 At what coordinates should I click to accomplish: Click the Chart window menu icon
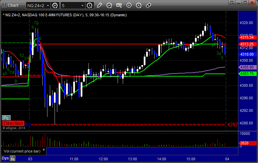(x=4, y=5)
